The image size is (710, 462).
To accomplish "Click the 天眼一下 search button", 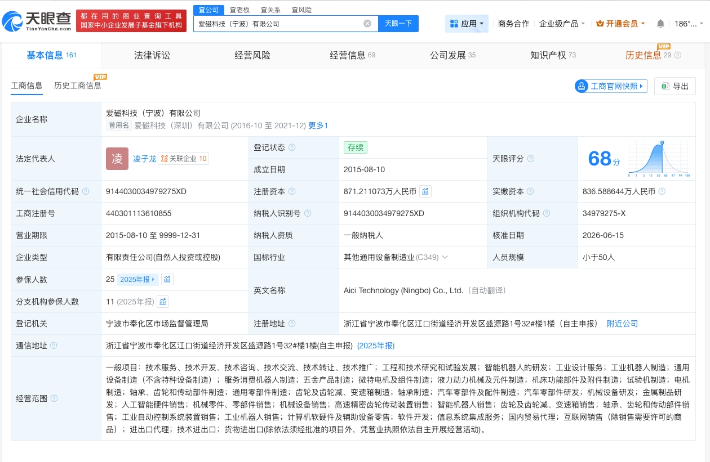I will pyautogui.click(x=398, y=24).
